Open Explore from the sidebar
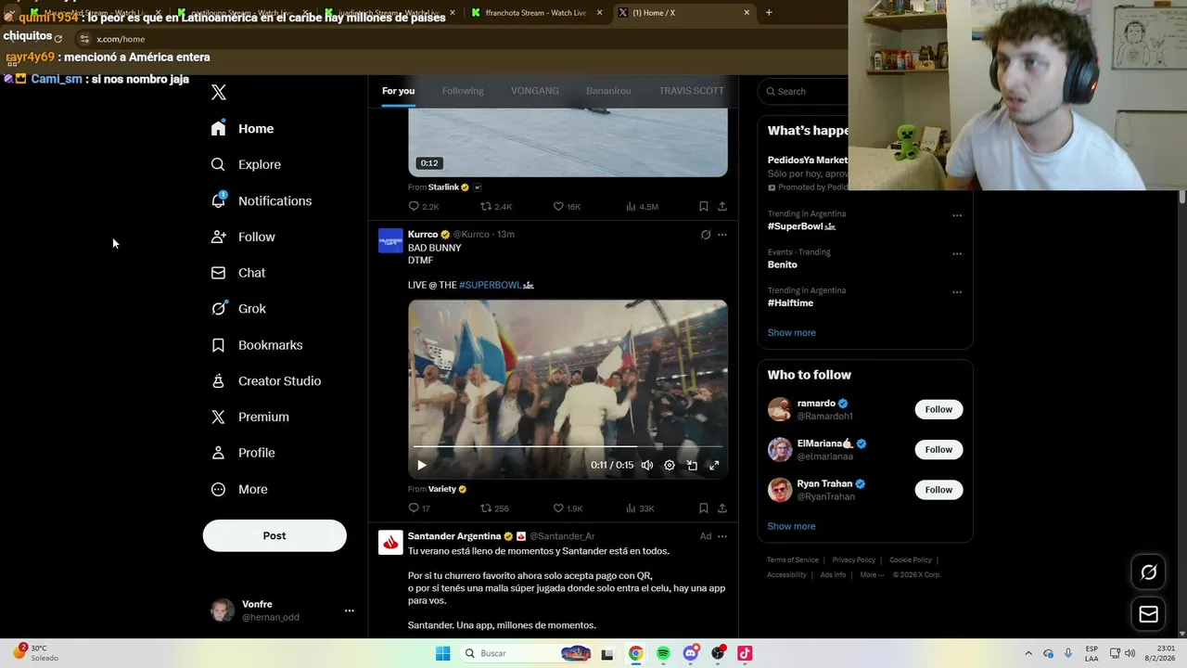Screen dimensions: 1187x668 247,164
